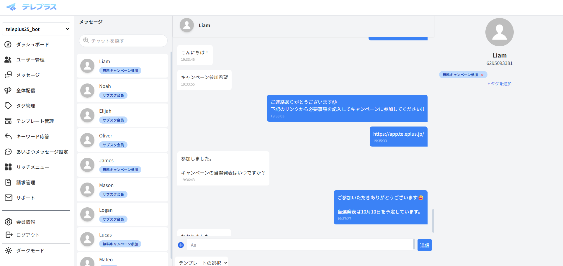The height and width of the screenshot is (266, 563).
Task: Open the ダッシュボード gauge icon
Action: coord(8,45)
